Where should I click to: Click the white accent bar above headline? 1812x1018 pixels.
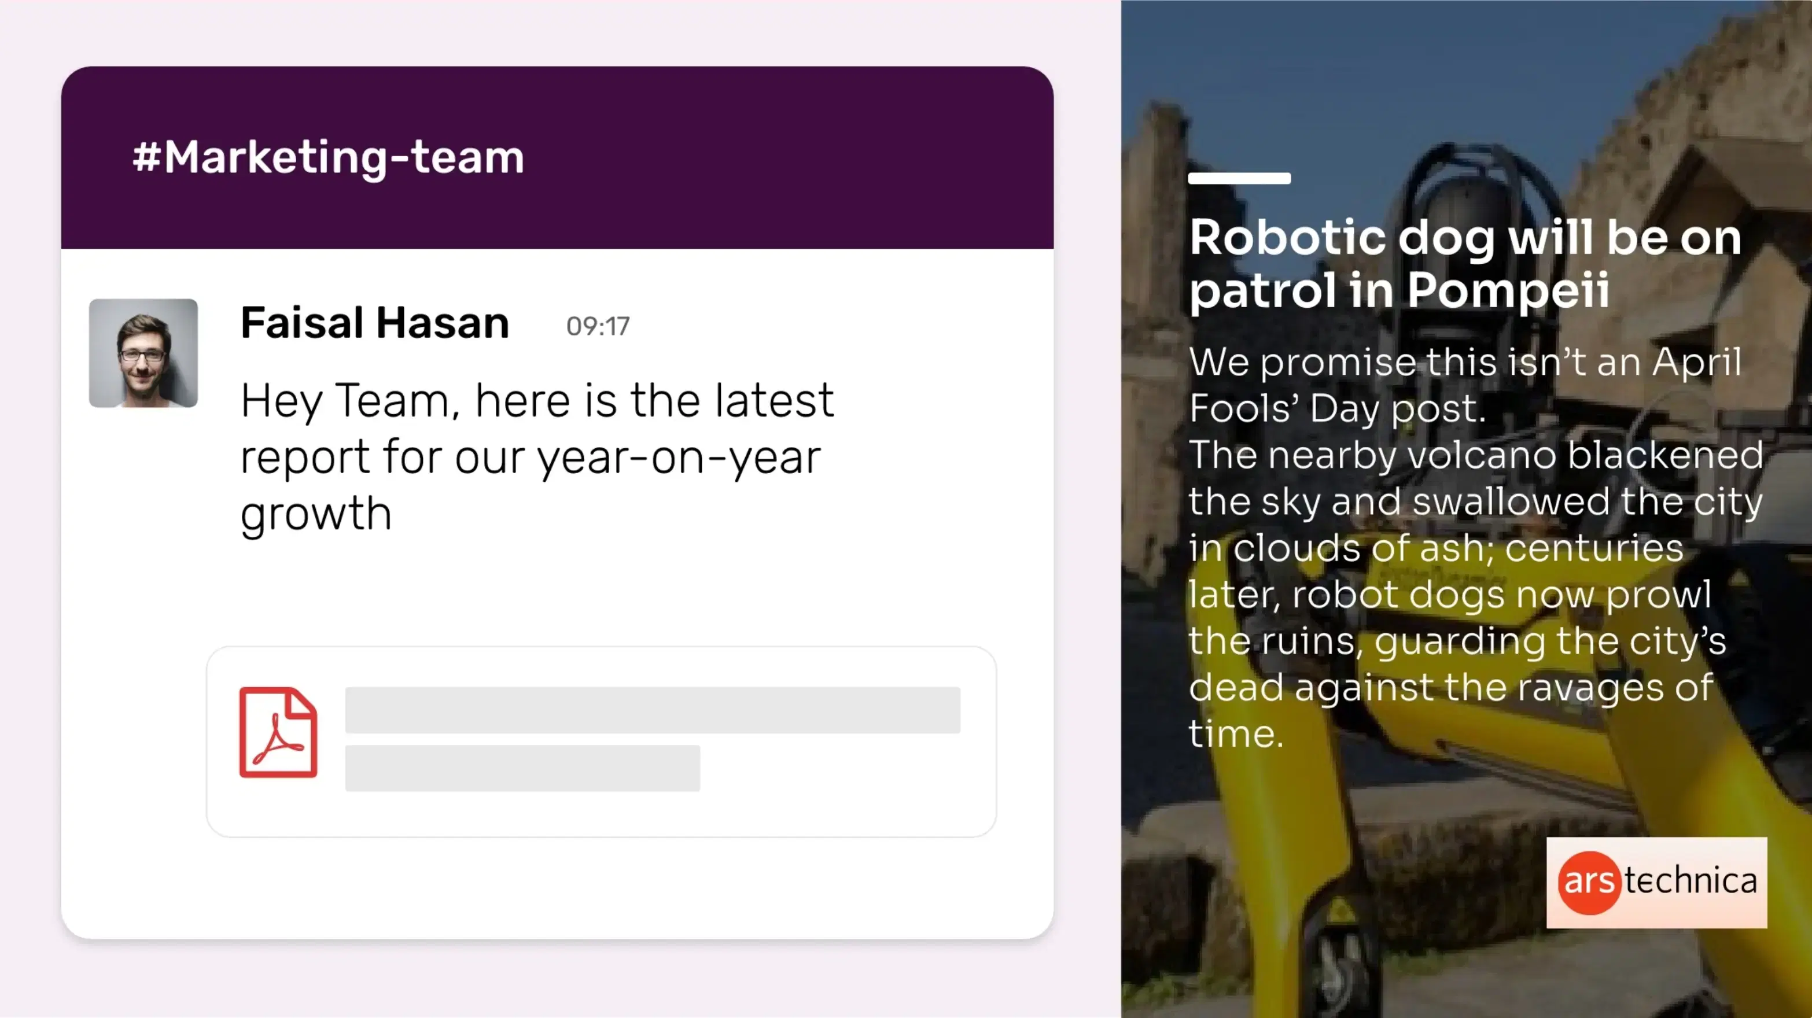click(x=1239, y=178)
